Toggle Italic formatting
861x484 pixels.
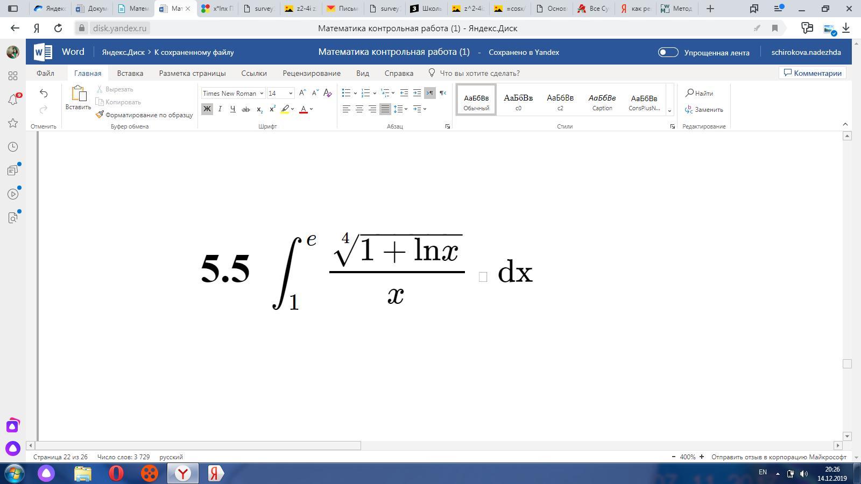220,109
